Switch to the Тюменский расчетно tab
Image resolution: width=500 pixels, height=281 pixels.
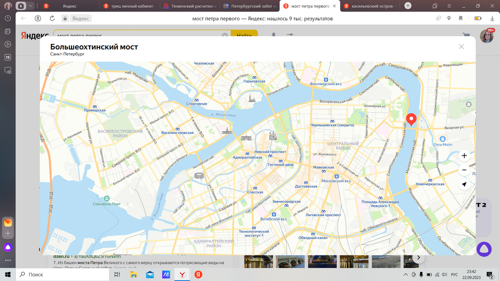coord(190,5)
